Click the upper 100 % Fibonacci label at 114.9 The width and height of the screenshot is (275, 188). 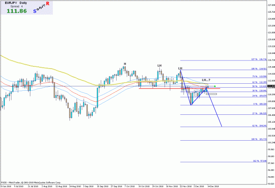click(259, 69)
